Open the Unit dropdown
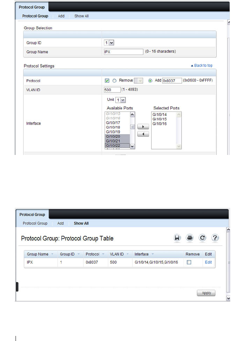This screenshot has height=341, width=232. pos(121,100)
